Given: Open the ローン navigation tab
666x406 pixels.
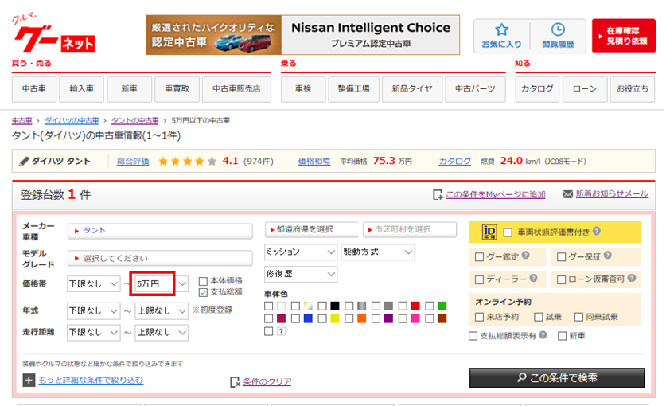Looking at the screenshot, I should click(x=585, y=89).
